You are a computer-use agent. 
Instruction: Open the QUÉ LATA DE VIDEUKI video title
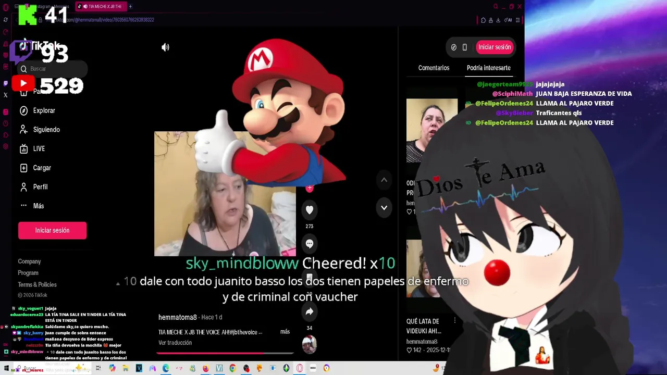click(x=423, y=326)
